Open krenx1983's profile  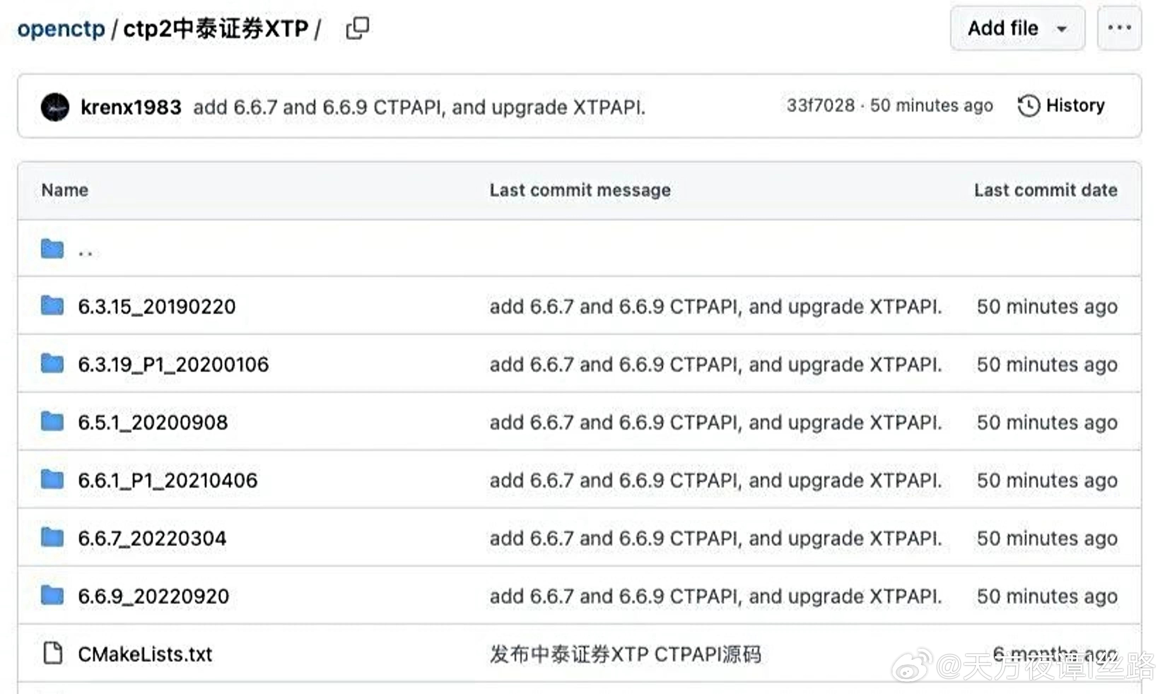[x=131, y=107]
